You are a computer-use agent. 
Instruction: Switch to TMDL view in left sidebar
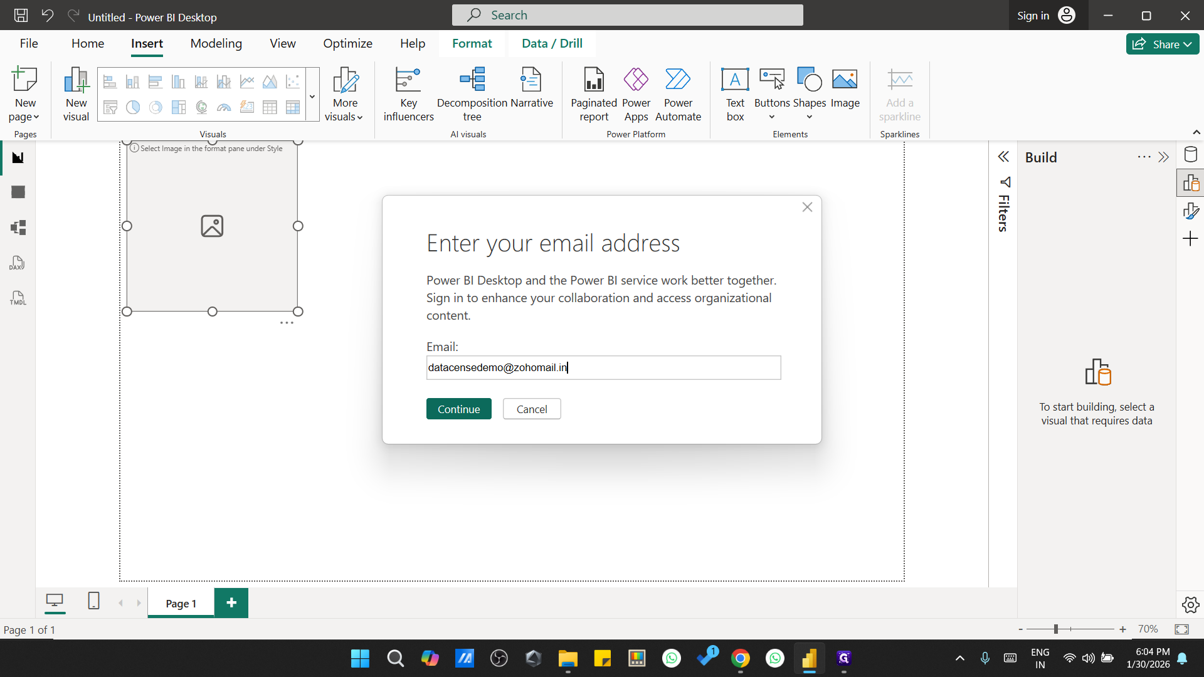click(x=18, y=298)
